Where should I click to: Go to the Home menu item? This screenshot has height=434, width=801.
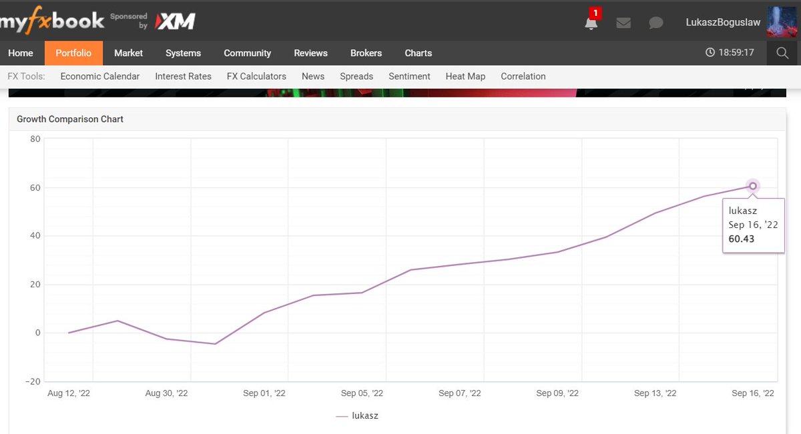(x=21, y=53)
